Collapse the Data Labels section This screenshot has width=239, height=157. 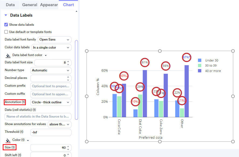(6, 15)
